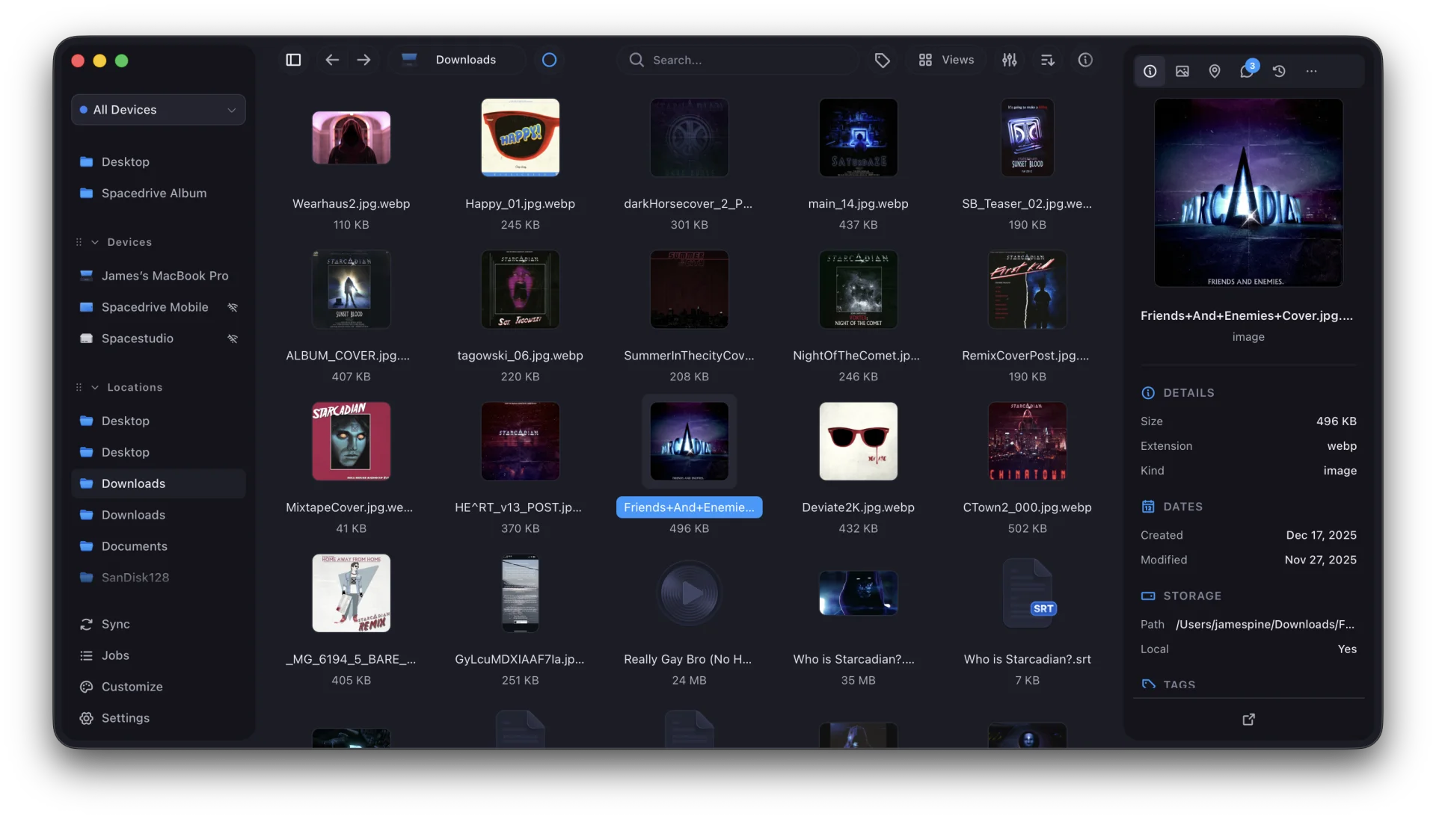Select the Documents location

(x=158, y=546)
